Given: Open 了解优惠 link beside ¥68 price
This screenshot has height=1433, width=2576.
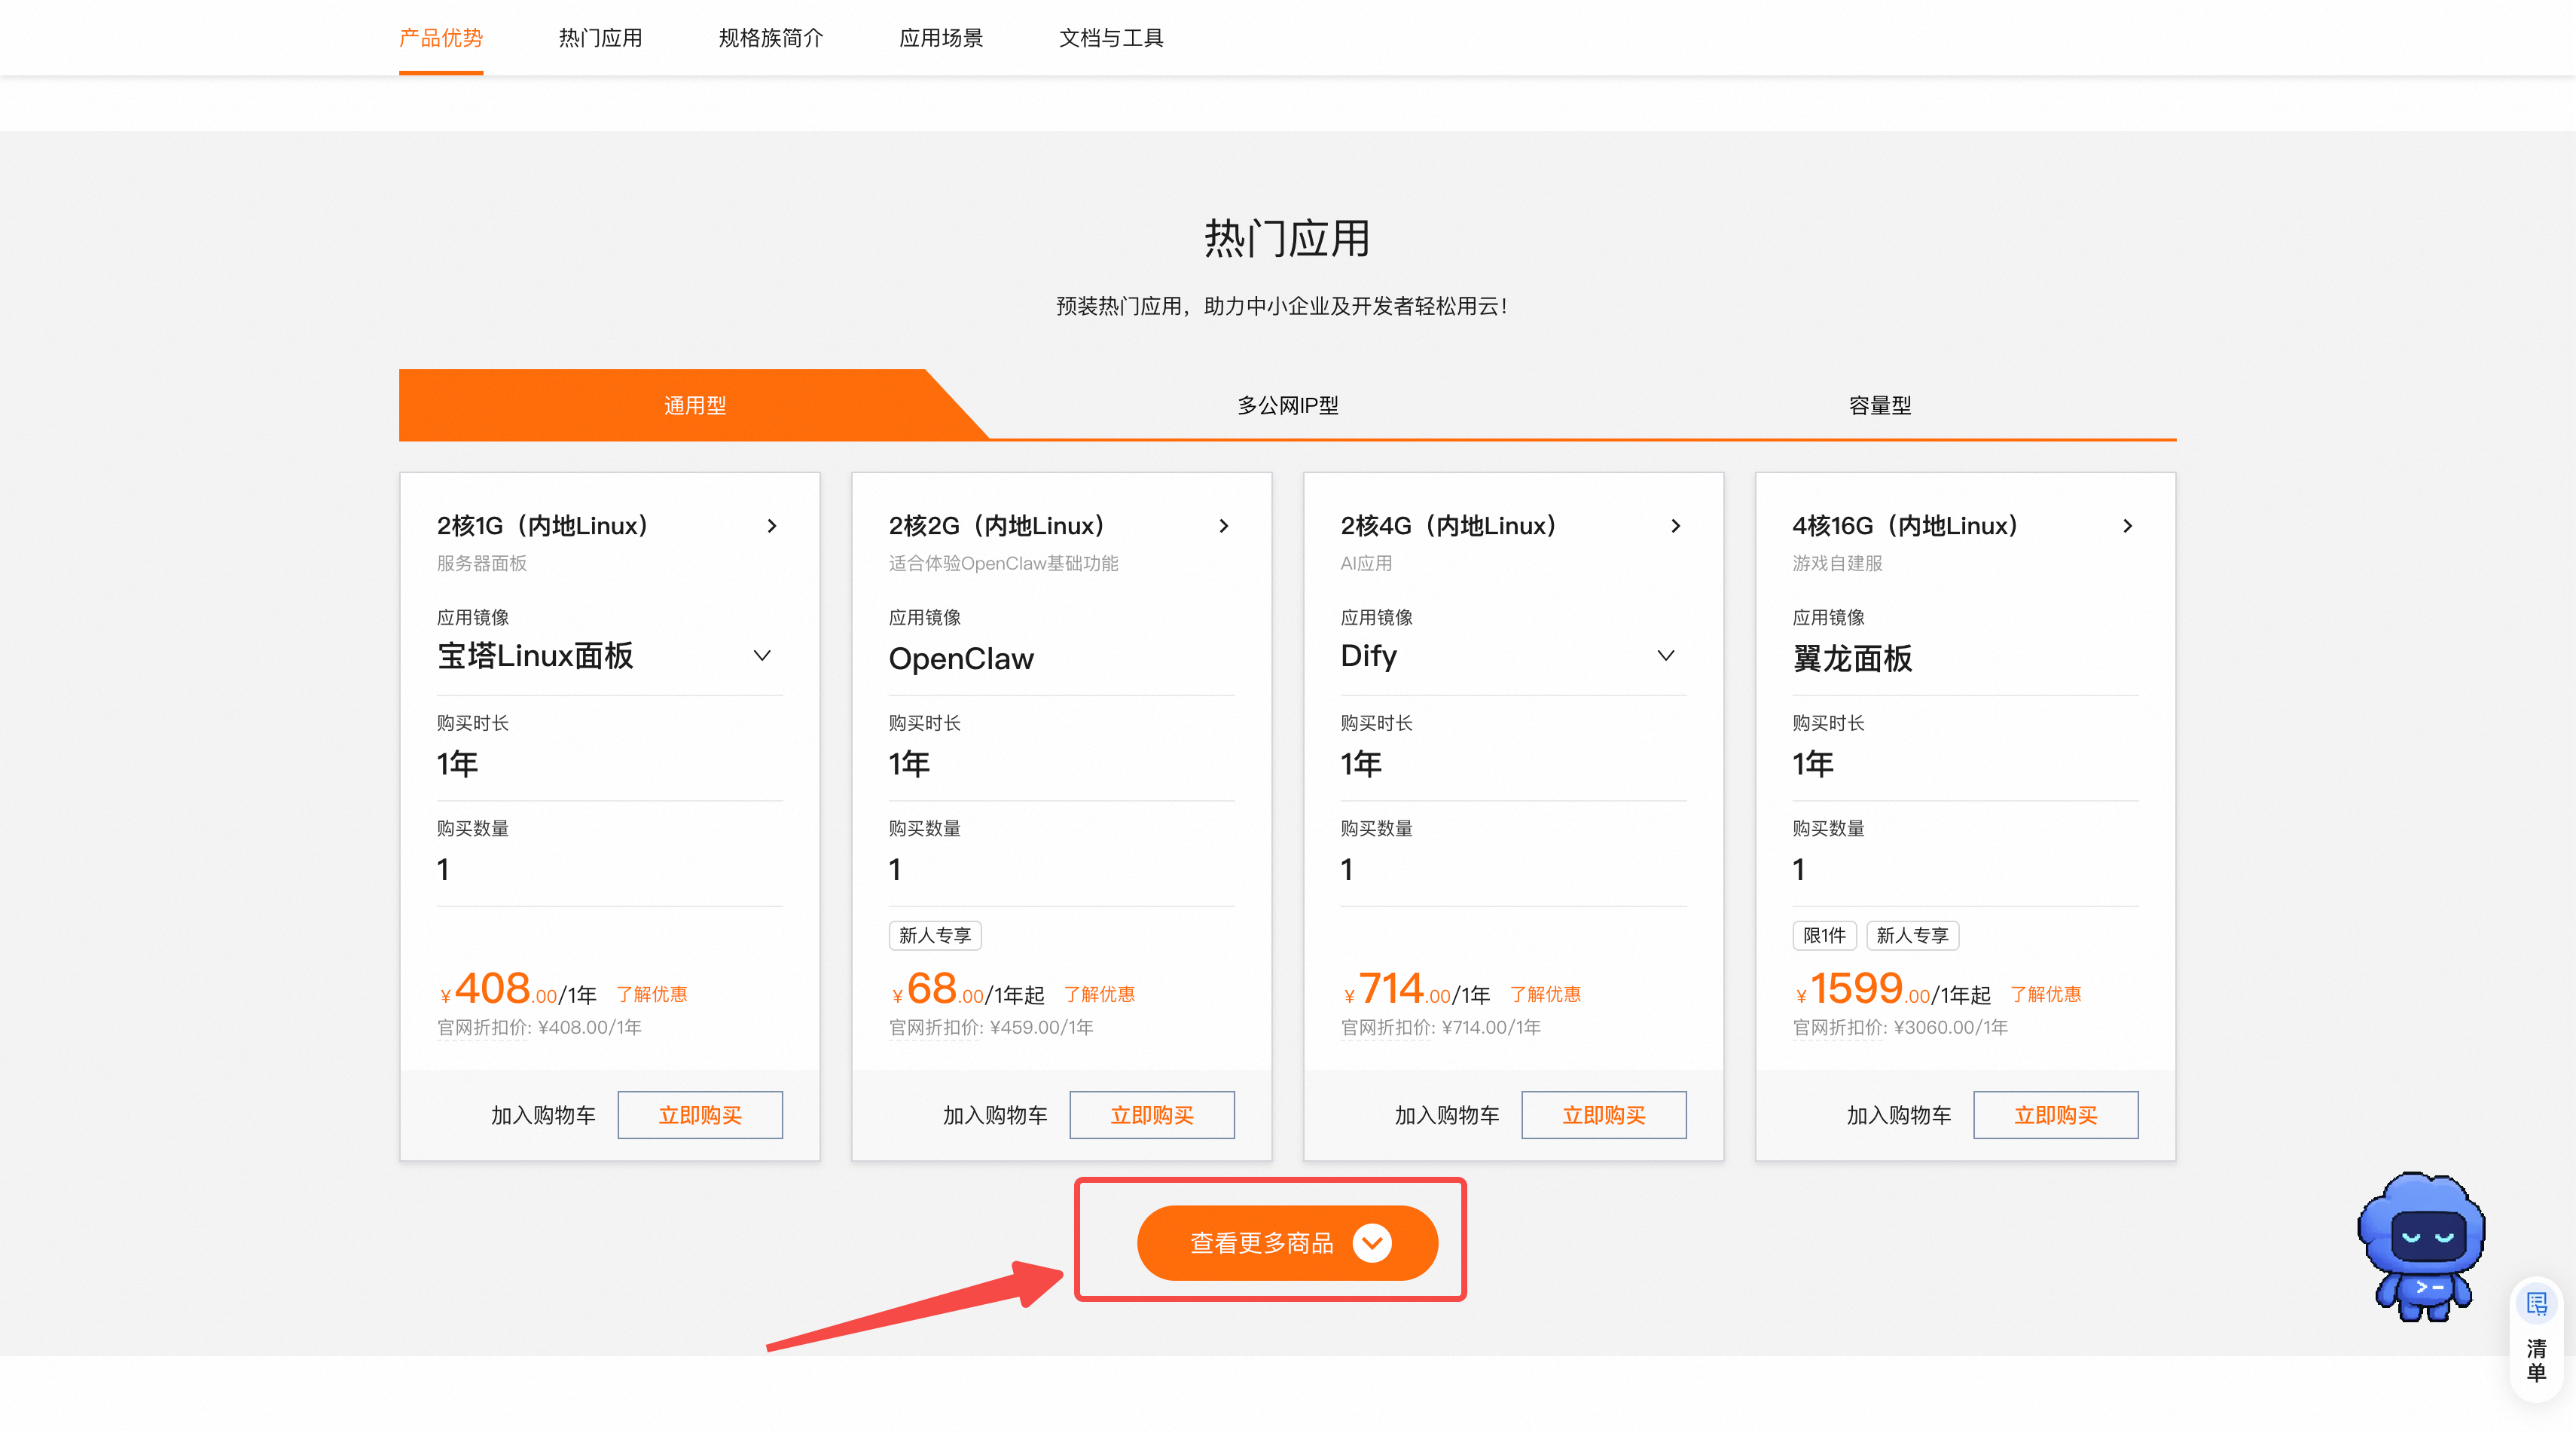Looking at the screenshot, I should click(x=1099, y=994).
